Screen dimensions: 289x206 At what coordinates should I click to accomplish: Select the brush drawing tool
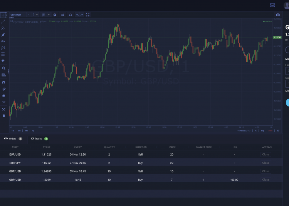pos(3,35)
